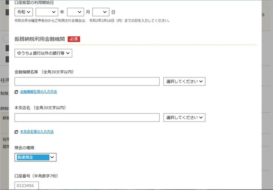Open the month dropdown before 月
Viewport: 273px width, 190px height.
[76, 12]
